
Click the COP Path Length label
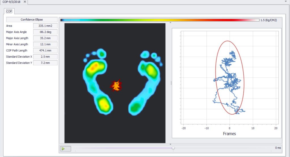coord(17,50)
